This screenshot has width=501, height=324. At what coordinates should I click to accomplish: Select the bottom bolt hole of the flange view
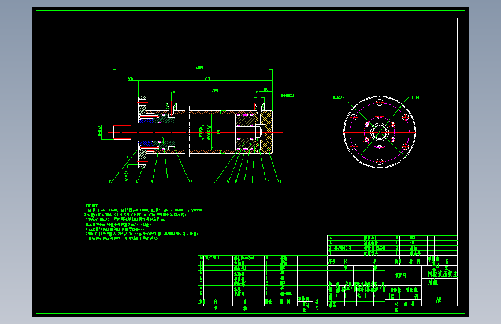[380, 161]
